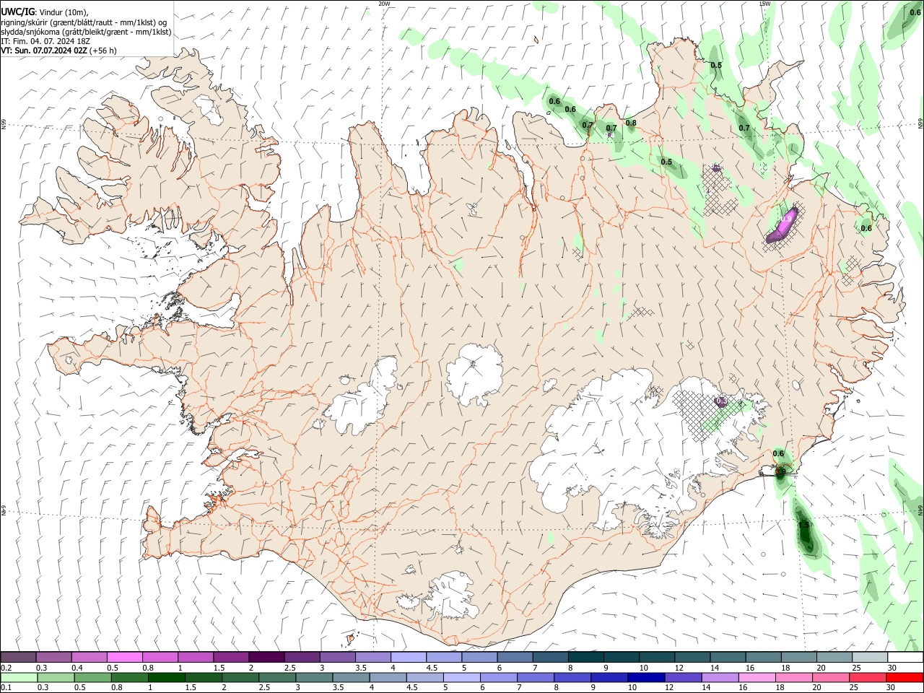Click rain scale swatch between 18 and 20
The image size is (924, 693).
tap(794, 678)
